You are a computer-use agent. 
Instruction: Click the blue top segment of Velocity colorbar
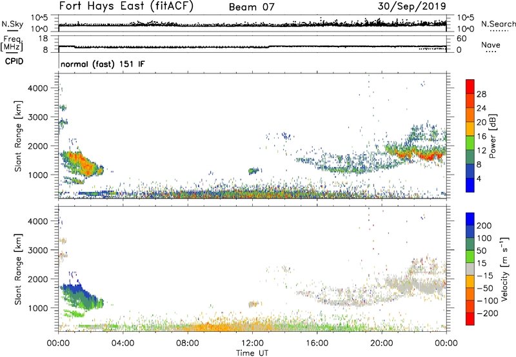470,219
